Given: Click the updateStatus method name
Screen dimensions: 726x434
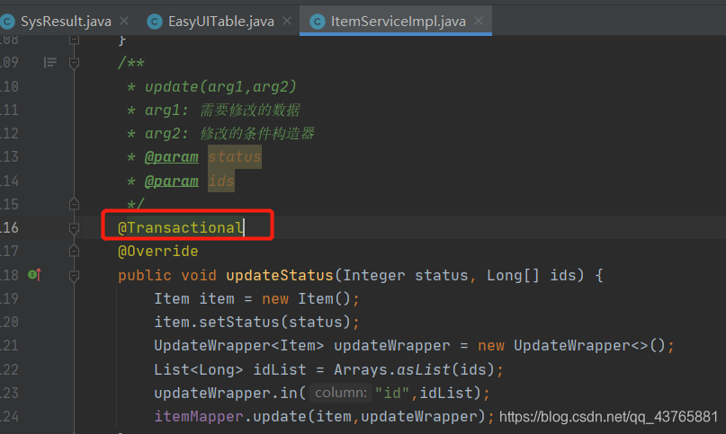Looking at the screenshot, I should 280,275.
